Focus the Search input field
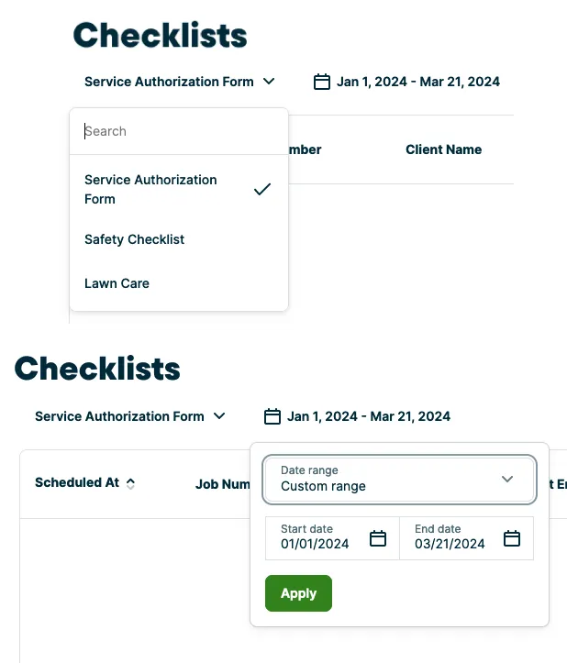Screen dimensions: 567x663 pos(179,131)
